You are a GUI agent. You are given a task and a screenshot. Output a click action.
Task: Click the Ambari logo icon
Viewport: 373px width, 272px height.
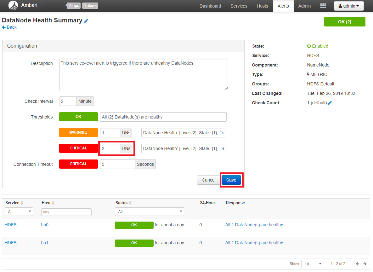pos(13,6)
